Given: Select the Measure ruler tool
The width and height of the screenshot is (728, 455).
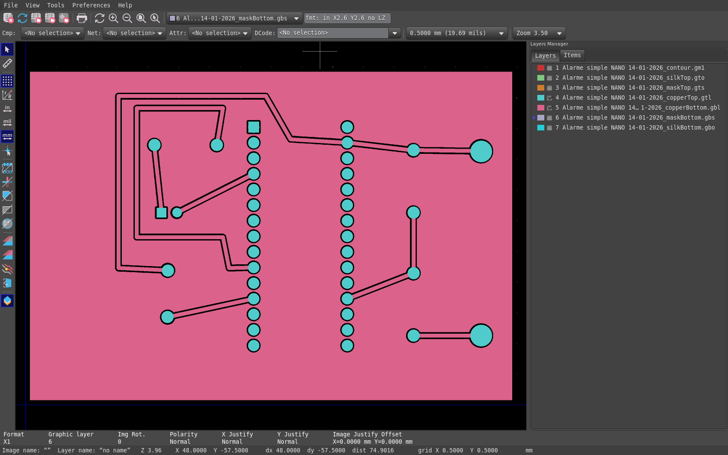Looking at the screenshot, I should (7, 64).
